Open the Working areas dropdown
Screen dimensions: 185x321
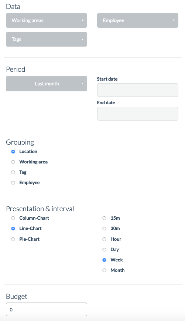click(x=47, y=20)
